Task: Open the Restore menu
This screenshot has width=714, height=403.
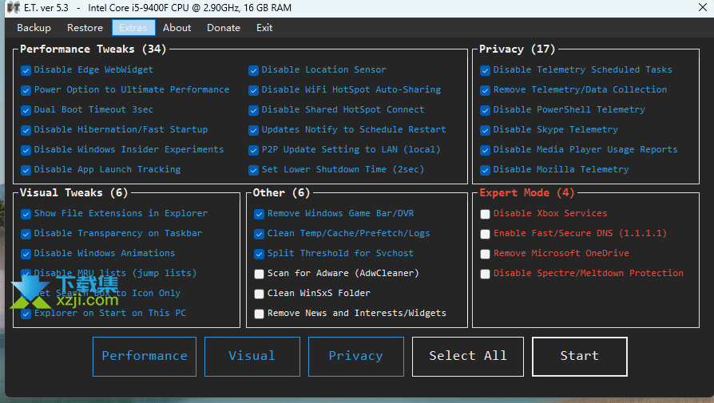Action: 85,28
